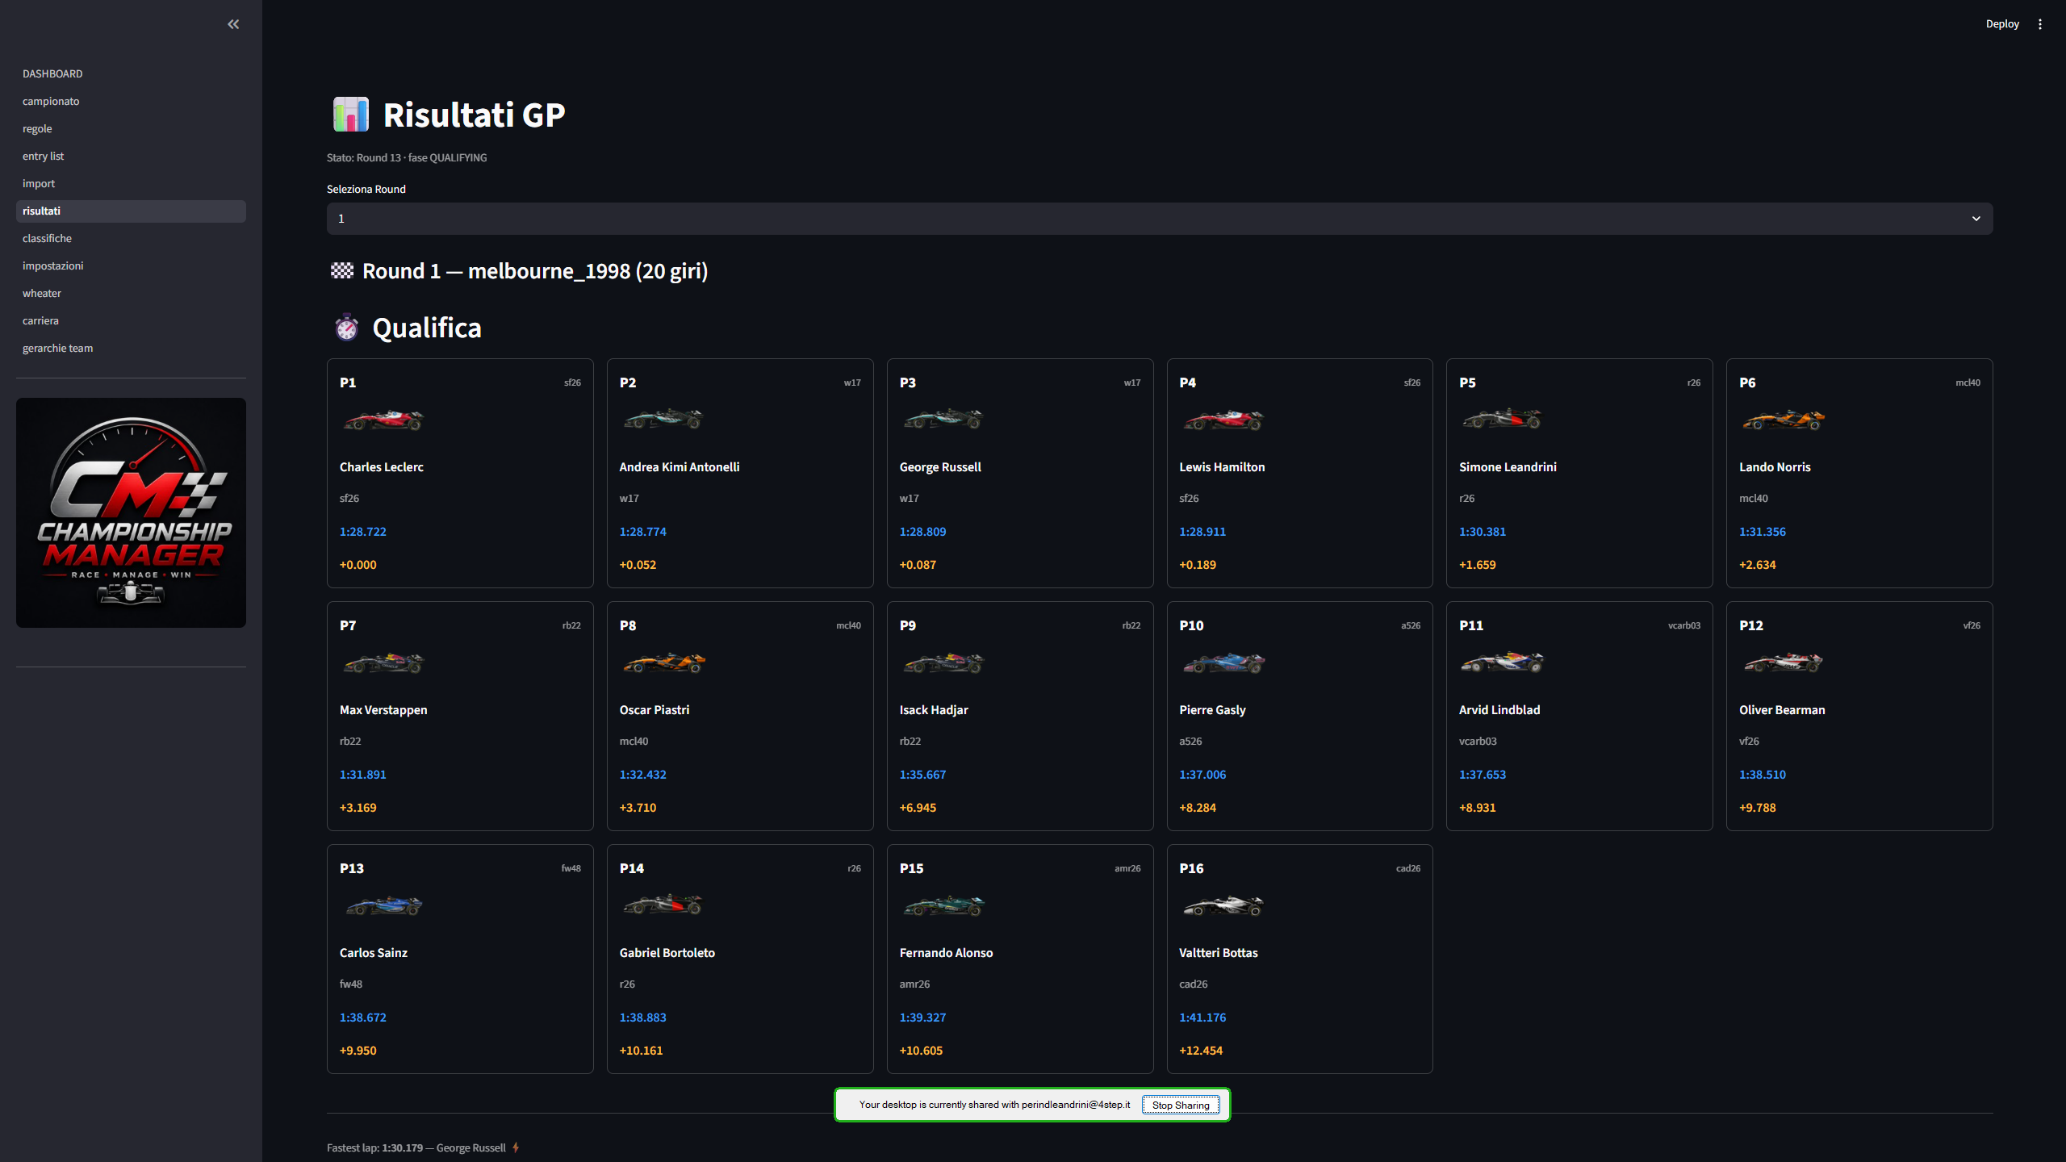Click Carlos Sainz's blue fw48 car image
The image size is (2066, 1162).
click(383, 905)
